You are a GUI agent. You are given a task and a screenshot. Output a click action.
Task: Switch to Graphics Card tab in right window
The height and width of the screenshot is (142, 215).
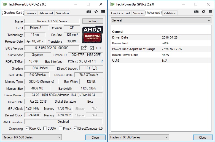tap(120, 13)
